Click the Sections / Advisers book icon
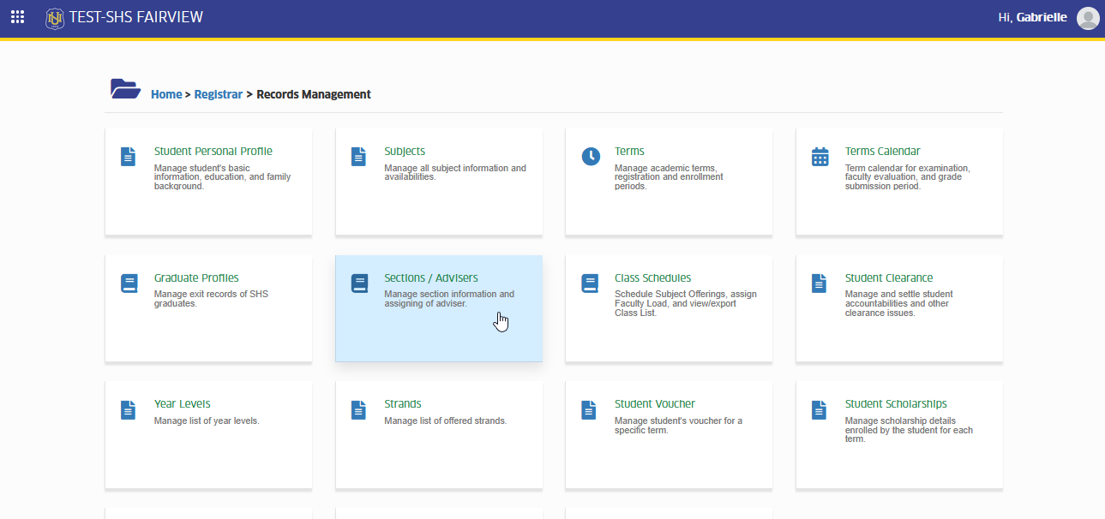Viewport: 1105px width, 519px height. [x=359, y=283]
